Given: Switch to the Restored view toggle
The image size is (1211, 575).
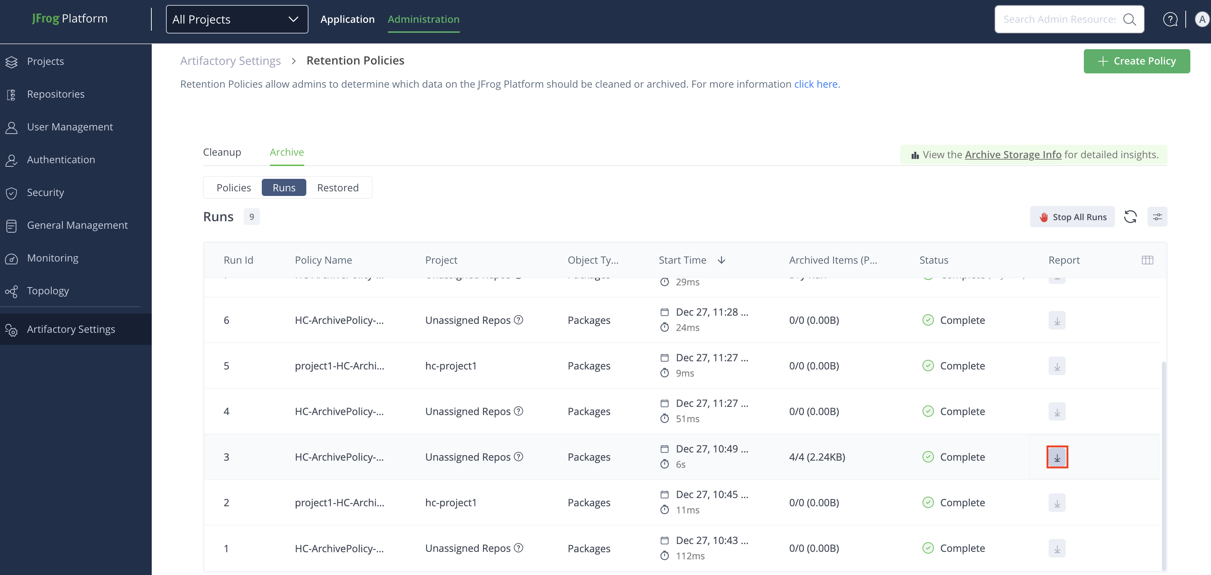Looking at the screenshot, I should [338, 188].
